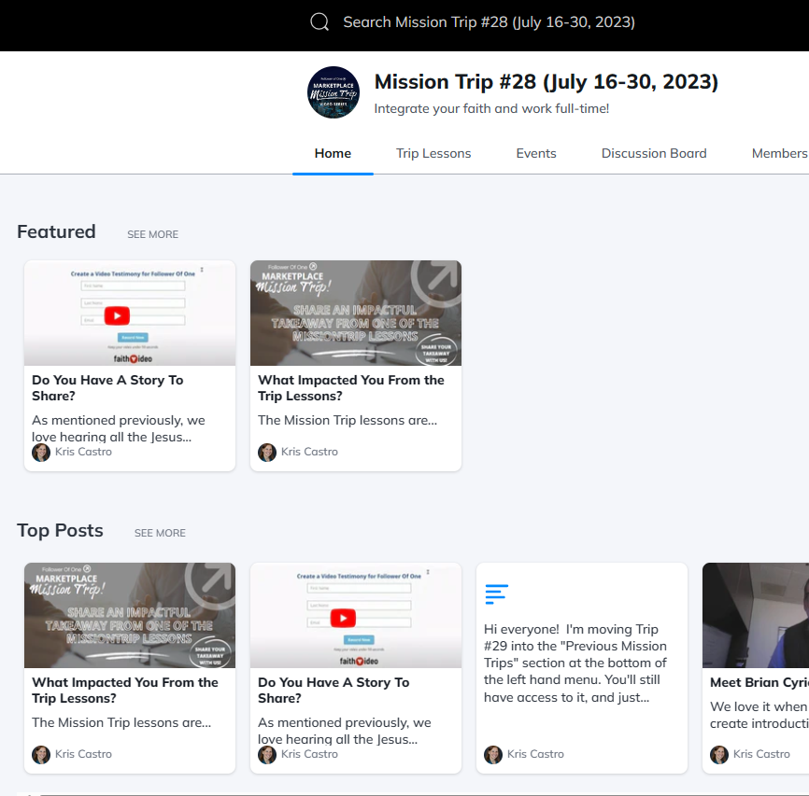The width and height of the screenshot is (809, 796).
Task: Open Top Posts 'What Impacted You' card image
Action: point(130,615)
